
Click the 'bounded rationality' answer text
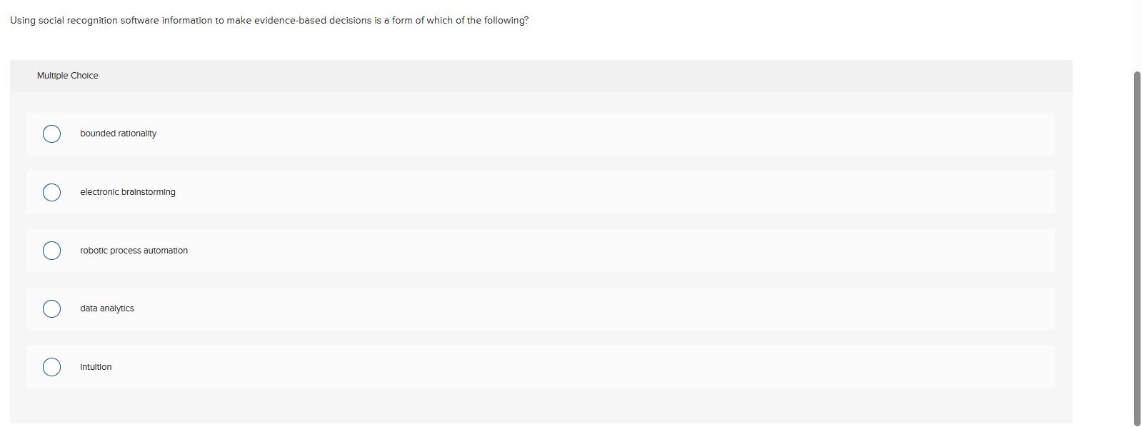click(118, 134)
